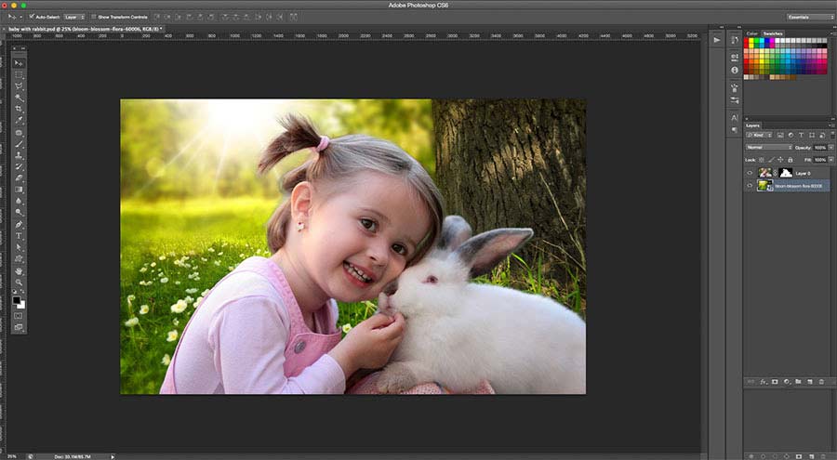The width and height of the screenshot is (837, 460).
Task: Click the Layers panel tab
Action: (x=752, y=125)
